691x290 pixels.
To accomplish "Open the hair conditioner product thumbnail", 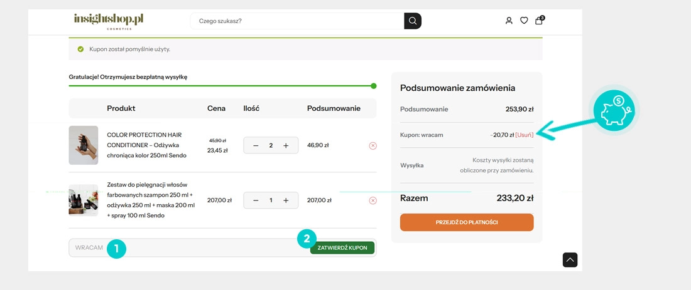I will 83,145.
